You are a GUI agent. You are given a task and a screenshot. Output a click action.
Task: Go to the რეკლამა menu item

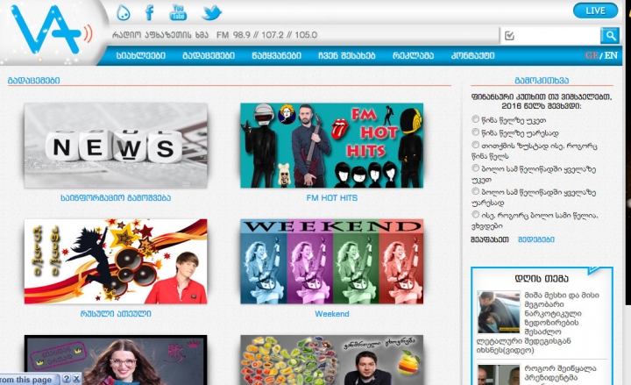(x=413, y=55)
